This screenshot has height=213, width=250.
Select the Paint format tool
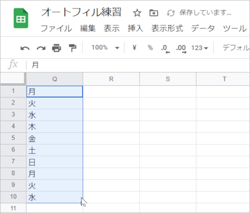72,48
